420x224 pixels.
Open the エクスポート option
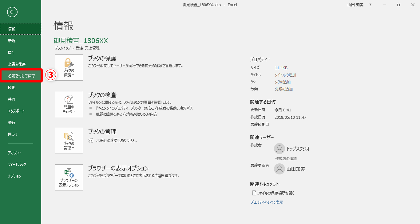click(x=21, y=111)
